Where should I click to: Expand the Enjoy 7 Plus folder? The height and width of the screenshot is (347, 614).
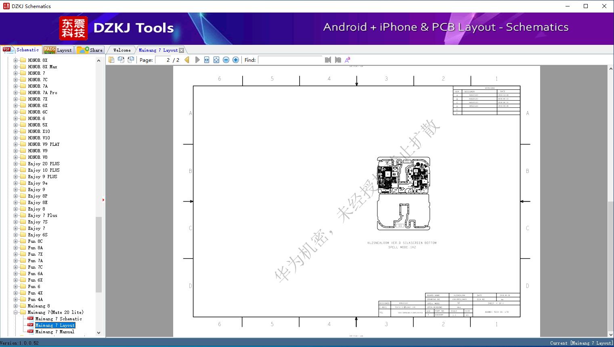[x=15, y=215]
